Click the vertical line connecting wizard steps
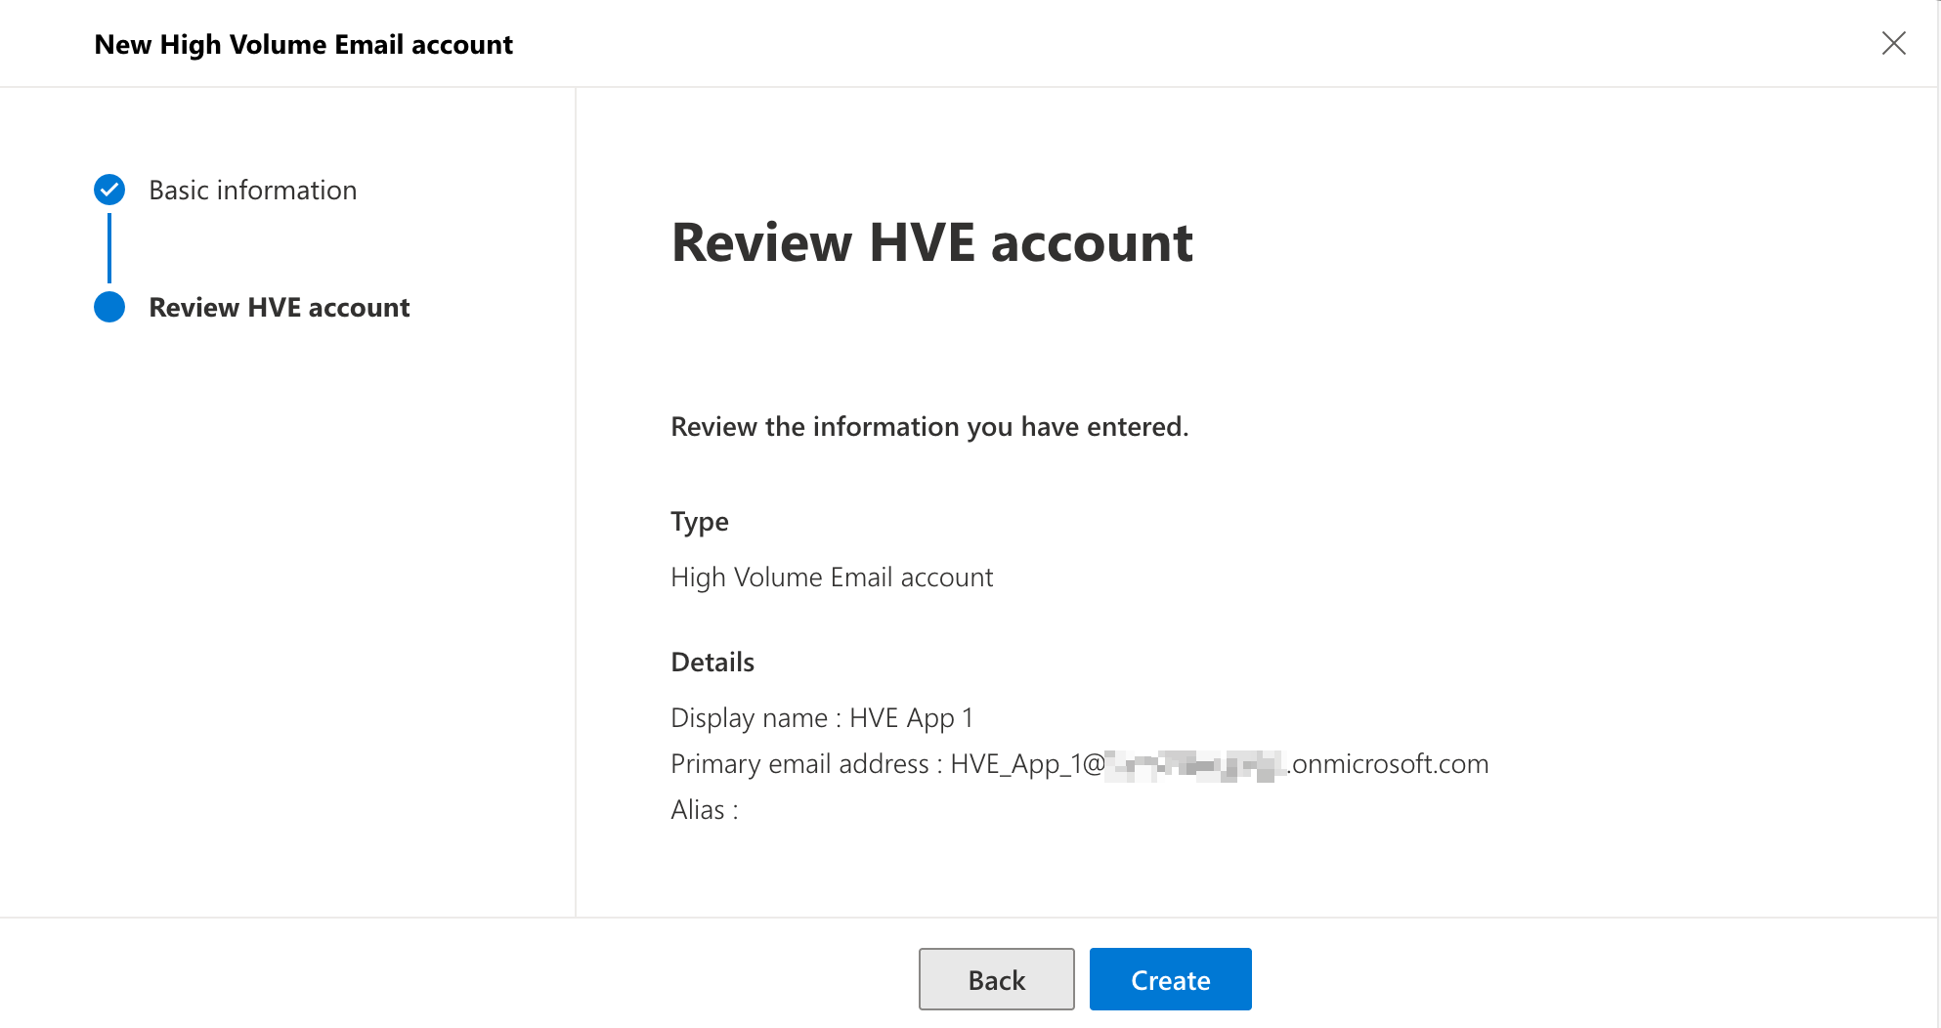 coord(109,248)
